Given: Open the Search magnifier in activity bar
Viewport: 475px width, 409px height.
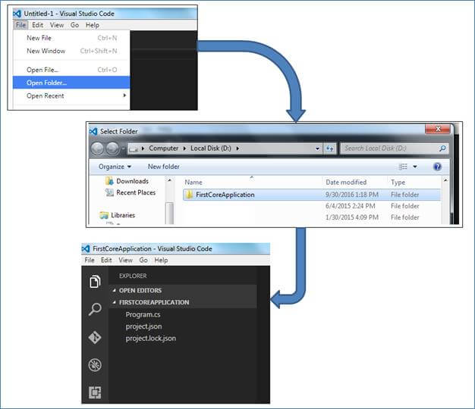Looking at the screenshot, I should (x=95, y=309).
